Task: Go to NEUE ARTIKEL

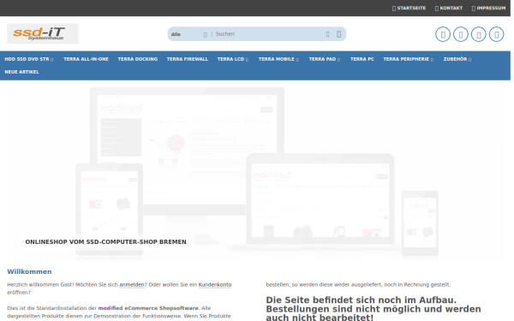Action: pos(21,72)
